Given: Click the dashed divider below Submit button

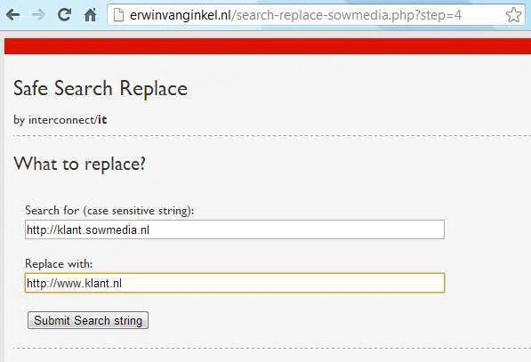Looking at the screenshot, I should point(272,348).
